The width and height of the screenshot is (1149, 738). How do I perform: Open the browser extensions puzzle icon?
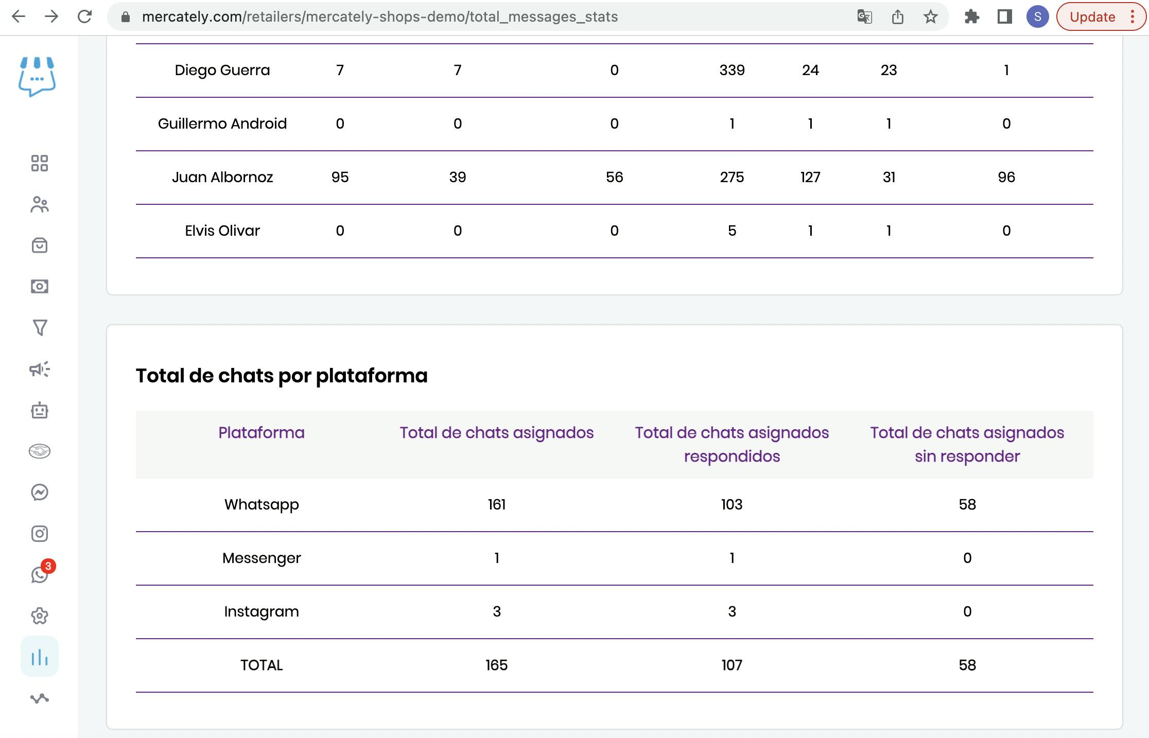971,16
